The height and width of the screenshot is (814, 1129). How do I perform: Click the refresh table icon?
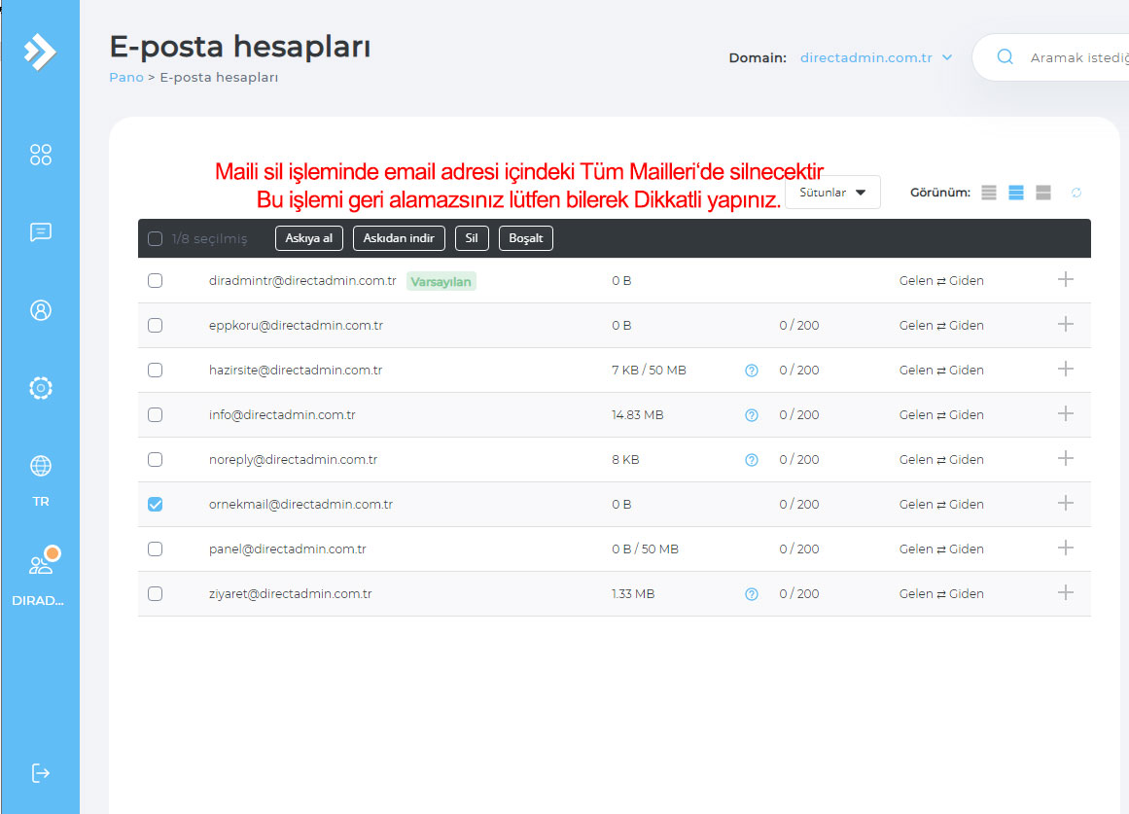(1076, 193)
